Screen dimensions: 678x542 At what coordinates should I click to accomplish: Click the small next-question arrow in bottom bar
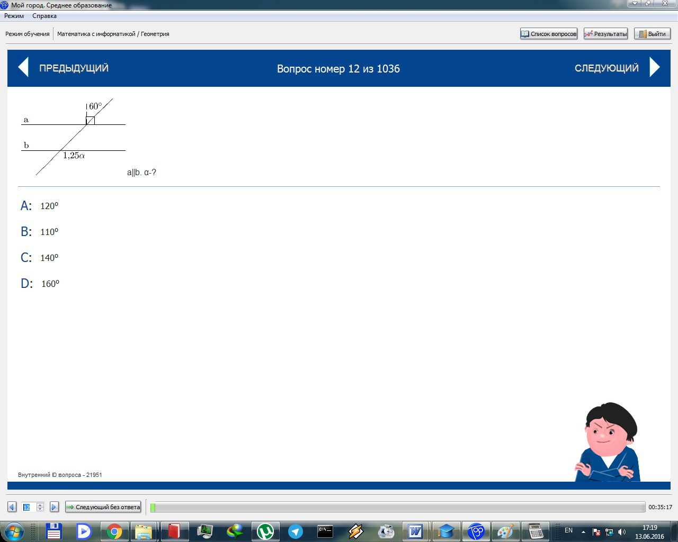[x=54, y=507]
